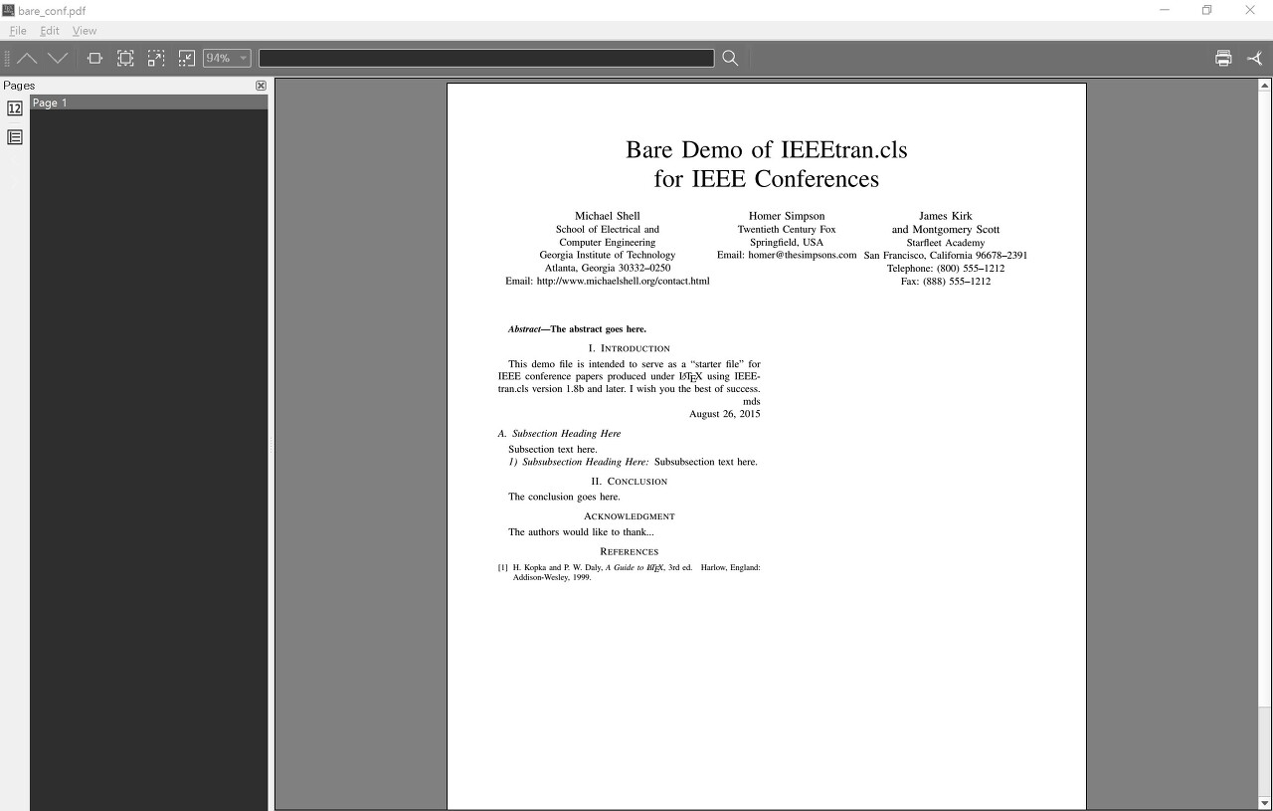Go to previous page with up arrow
This screenshot has width=1273, height=811.
[x=27, y=59]
